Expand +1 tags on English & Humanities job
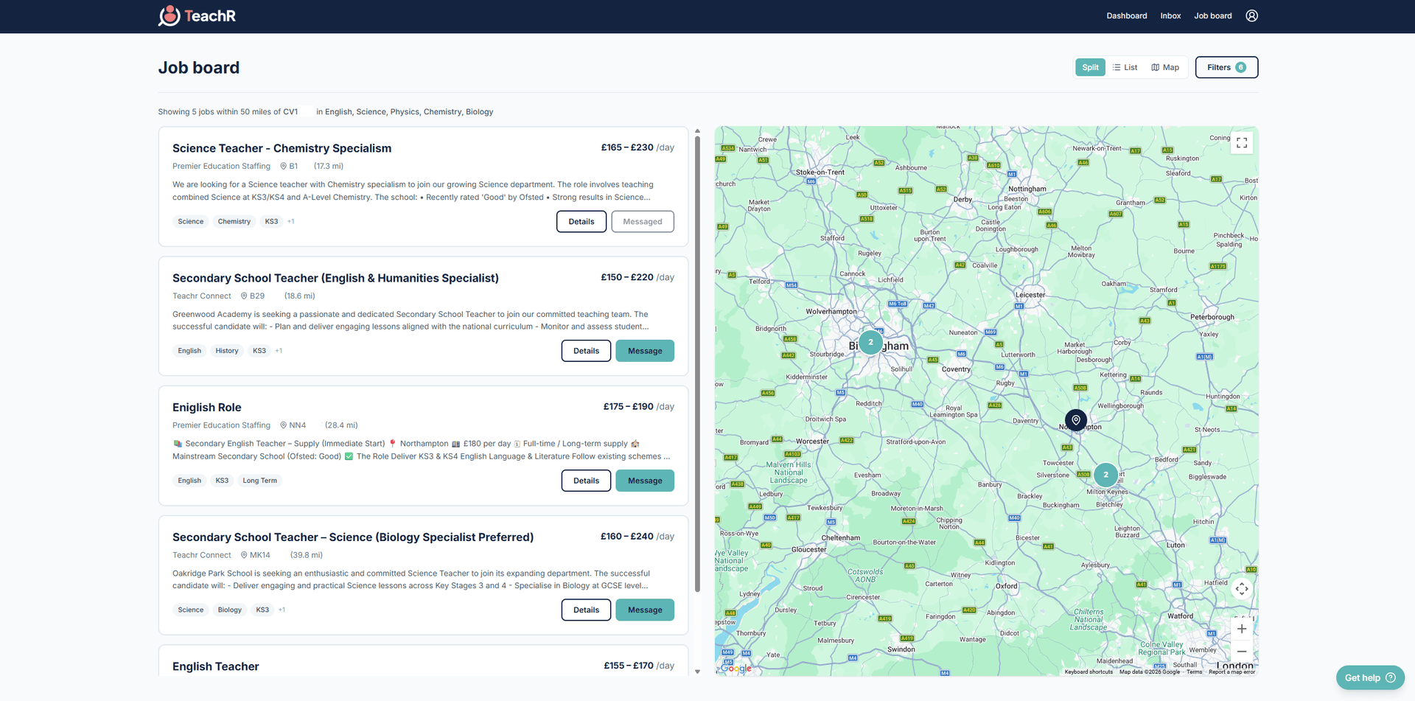The image size is (1415, 701). pyautogui.click(x=278, y=350)
